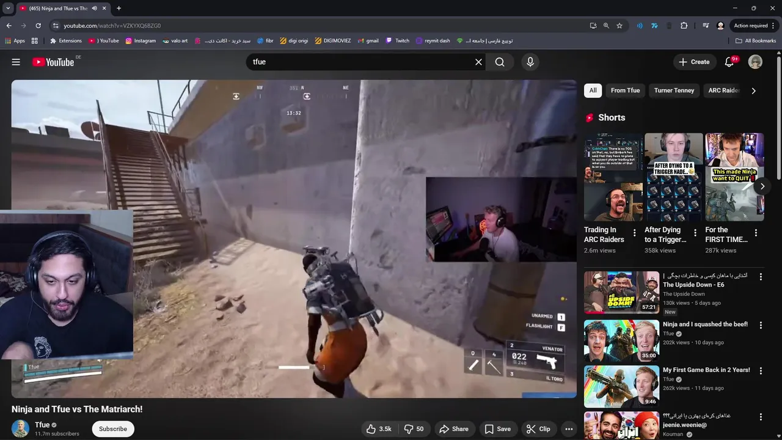Open the Twitch bookmark
Image resolution: width=782 pixels, height=440 pixels.
point(398,41)
